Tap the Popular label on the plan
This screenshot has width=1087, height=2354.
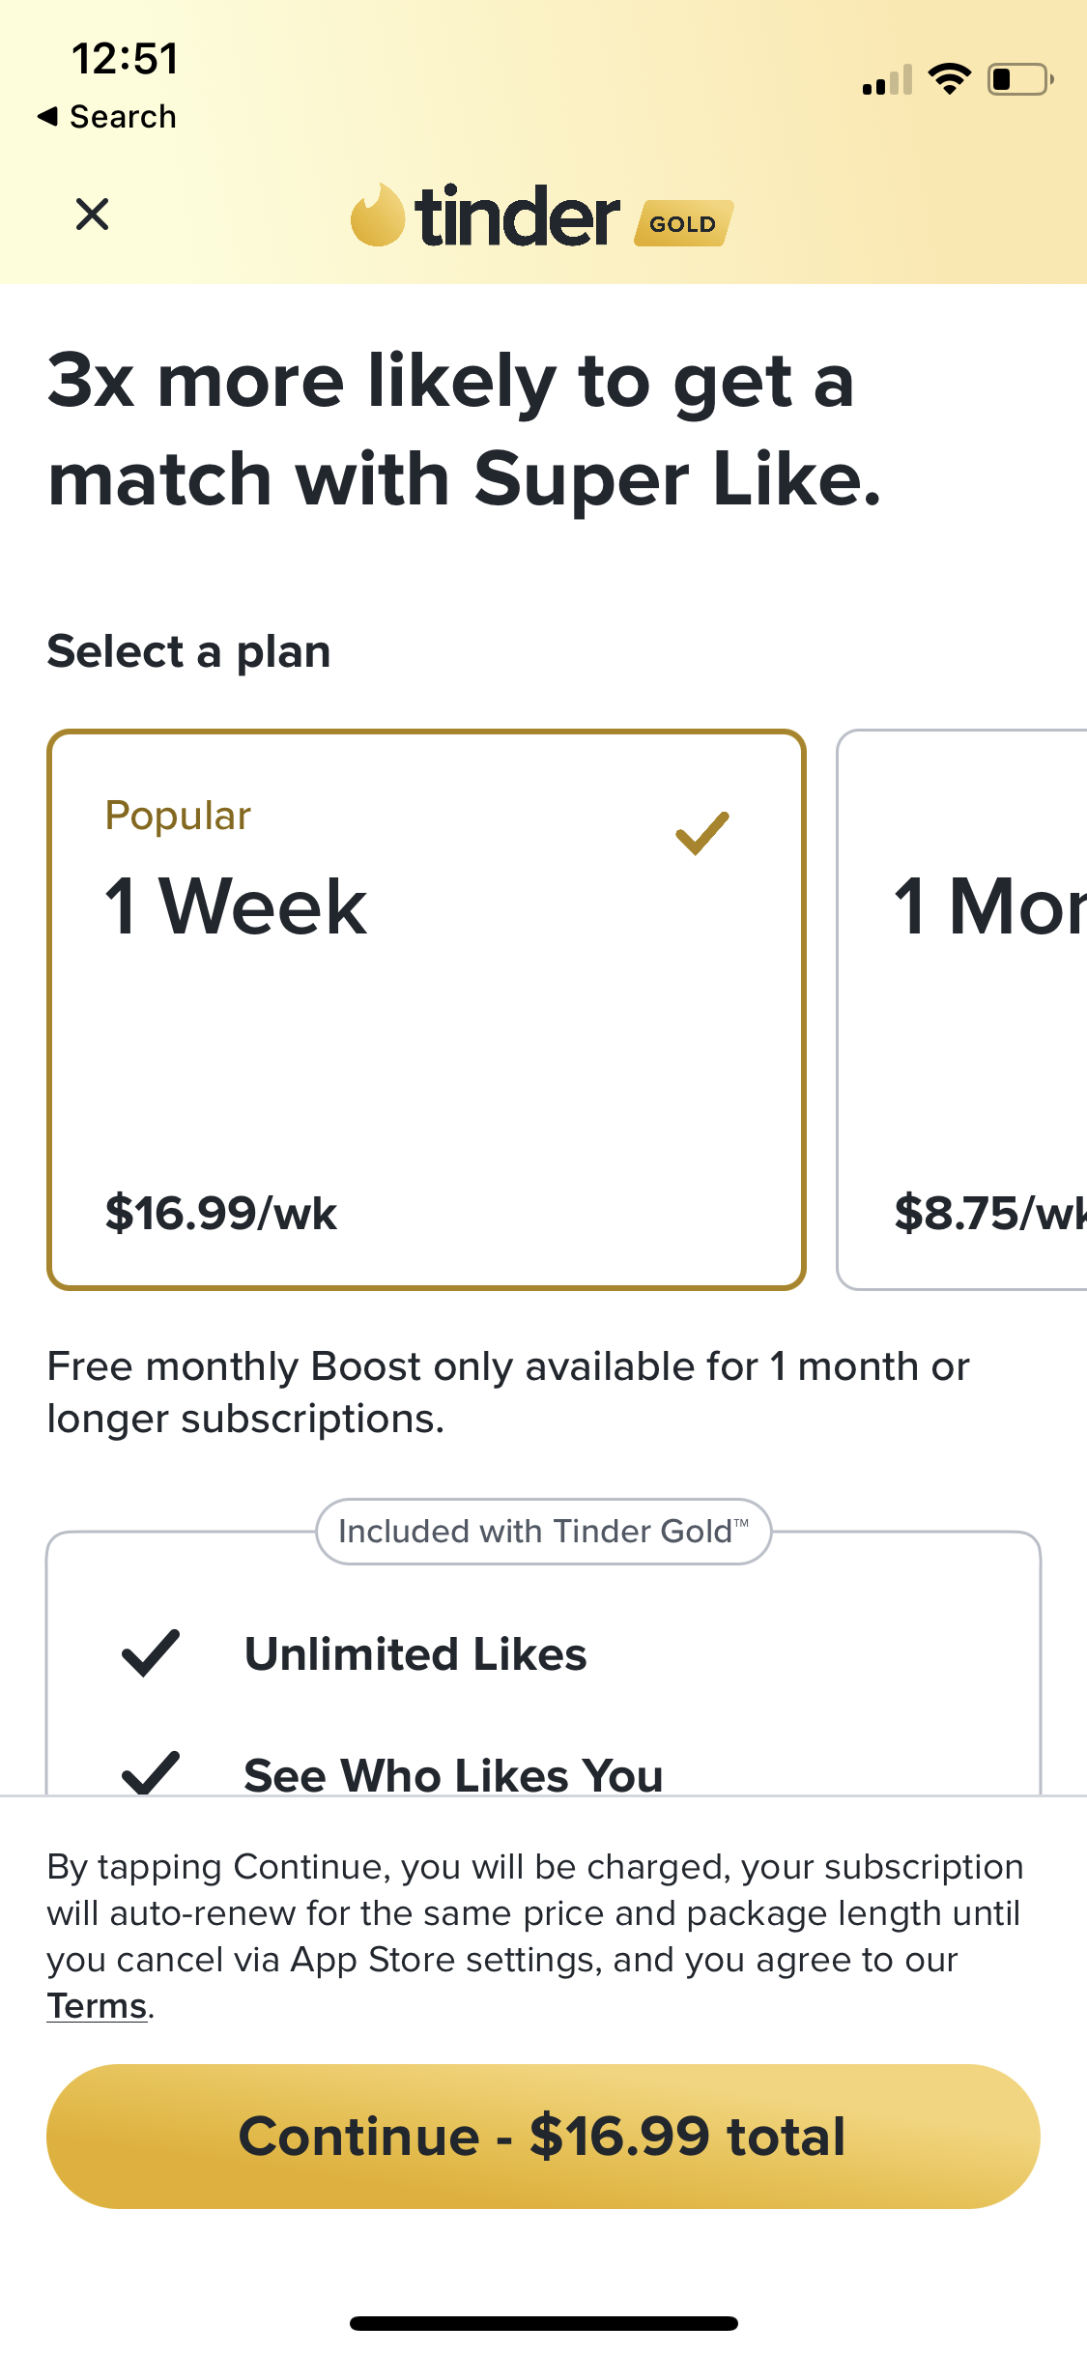point(178,816)
